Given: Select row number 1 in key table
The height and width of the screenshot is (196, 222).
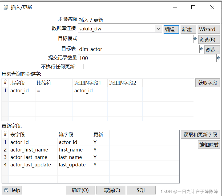Looking at the screenshot, I should pos(5,90).
